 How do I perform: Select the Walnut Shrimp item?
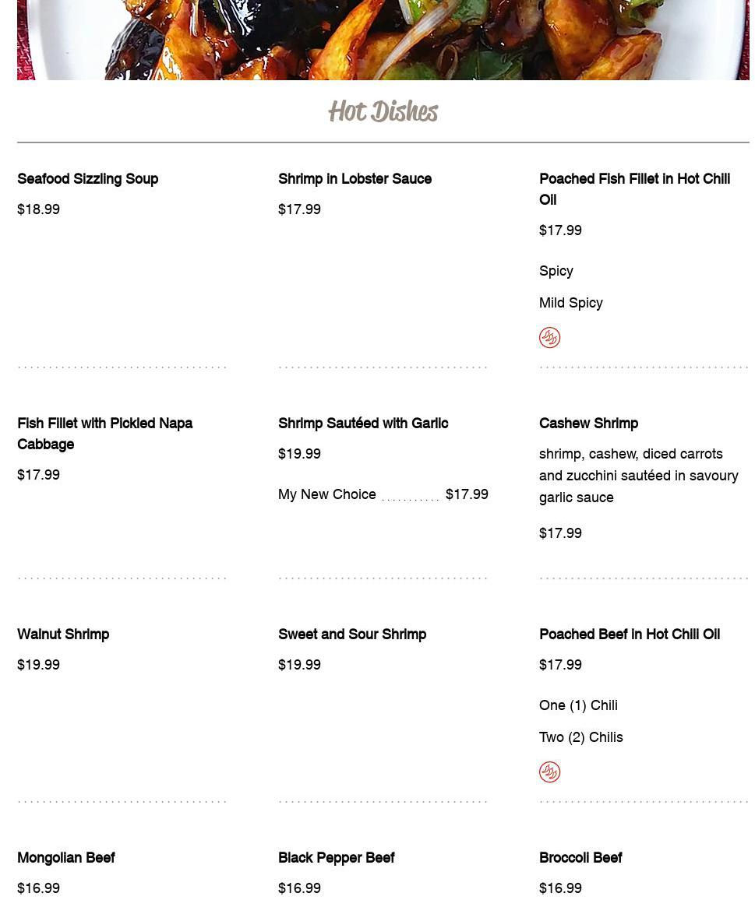[x=63, y=635]
